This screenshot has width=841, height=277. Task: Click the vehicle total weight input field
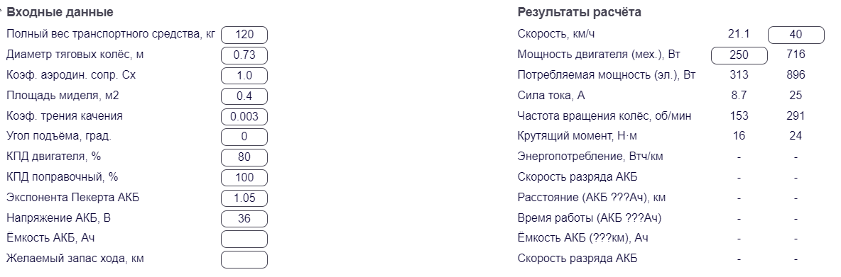[x=244, y=35]
